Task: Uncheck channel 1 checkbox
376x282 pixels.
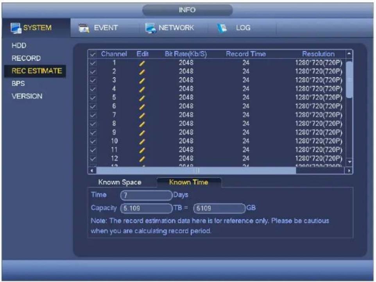Action: coord(93,63)
